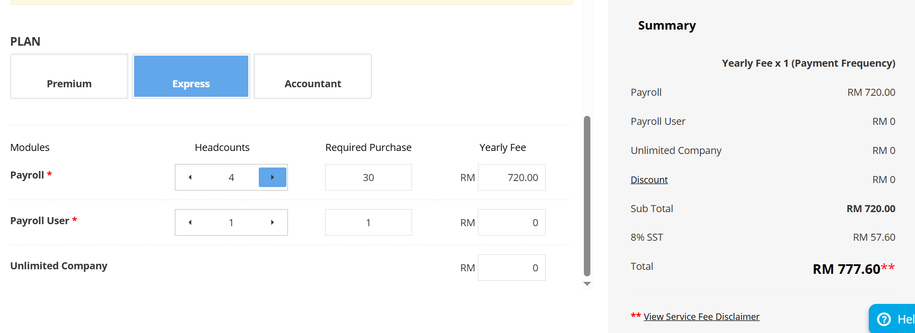
Task: Choose the Accountant plan
Action: [313, 77]
